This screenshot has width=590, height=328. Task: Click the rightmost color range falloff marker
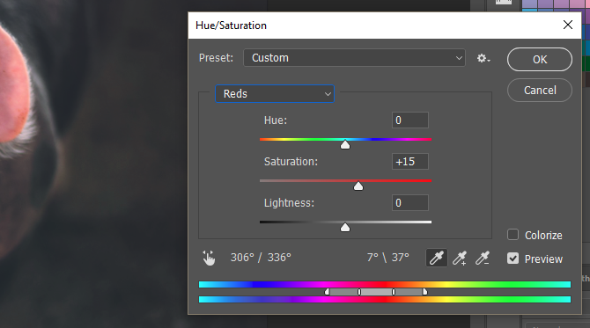(x=424, y=292)
